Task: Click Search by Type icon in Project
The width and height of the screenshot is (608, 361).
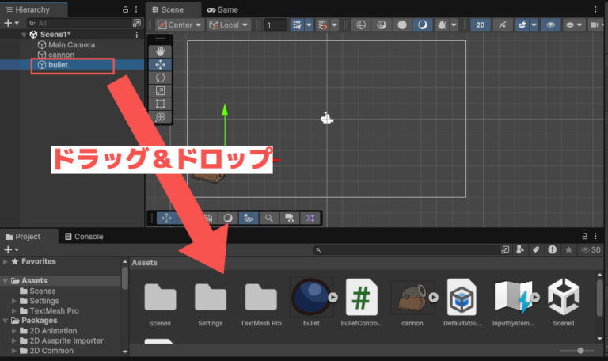Action: (x=520, y=249)
